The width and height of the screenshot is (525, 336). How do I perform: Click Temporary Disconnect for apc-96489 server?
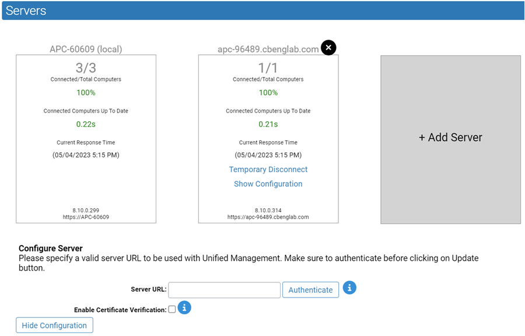pyautogui.click(x=268, y=169)
